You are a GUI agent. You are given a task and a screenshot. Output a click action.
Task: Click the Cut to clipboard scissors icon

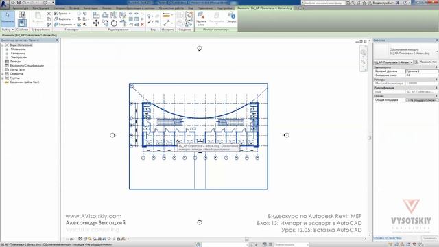tap(49, 14)
